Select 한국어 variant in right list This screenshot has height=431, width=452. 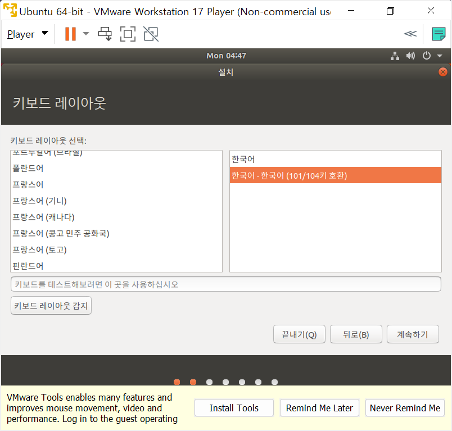click(x=336, y=159)
